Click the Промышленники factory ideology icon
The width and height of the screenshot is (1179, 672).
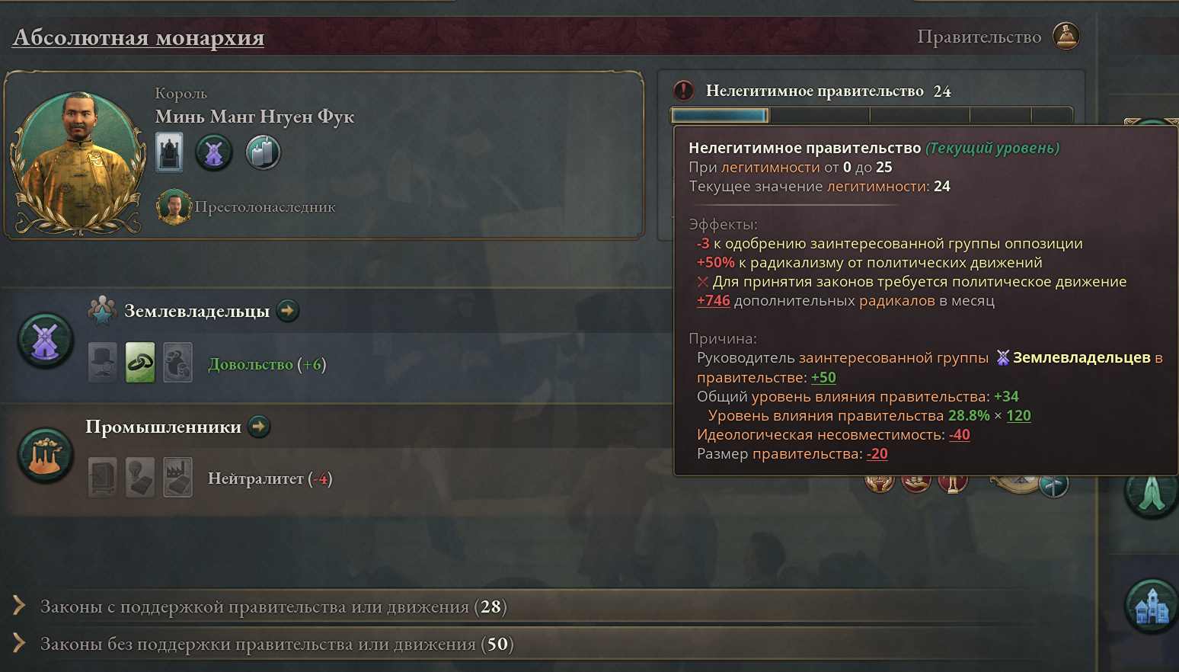click(x=177, y=478)
